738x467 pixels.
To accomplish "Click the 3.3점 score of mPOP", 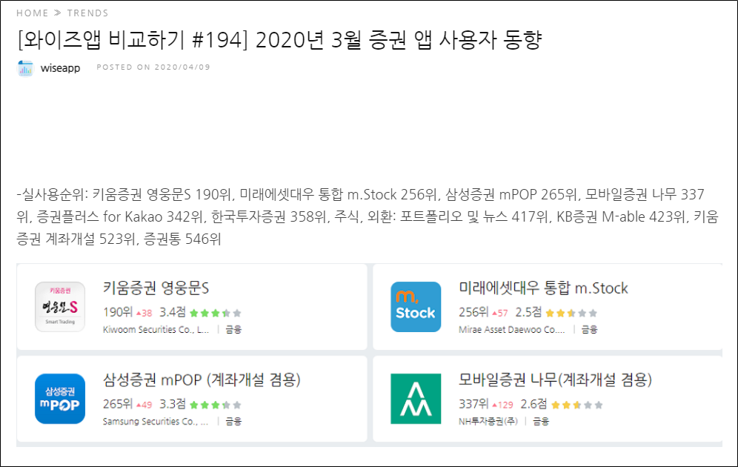I will point(172,404).
